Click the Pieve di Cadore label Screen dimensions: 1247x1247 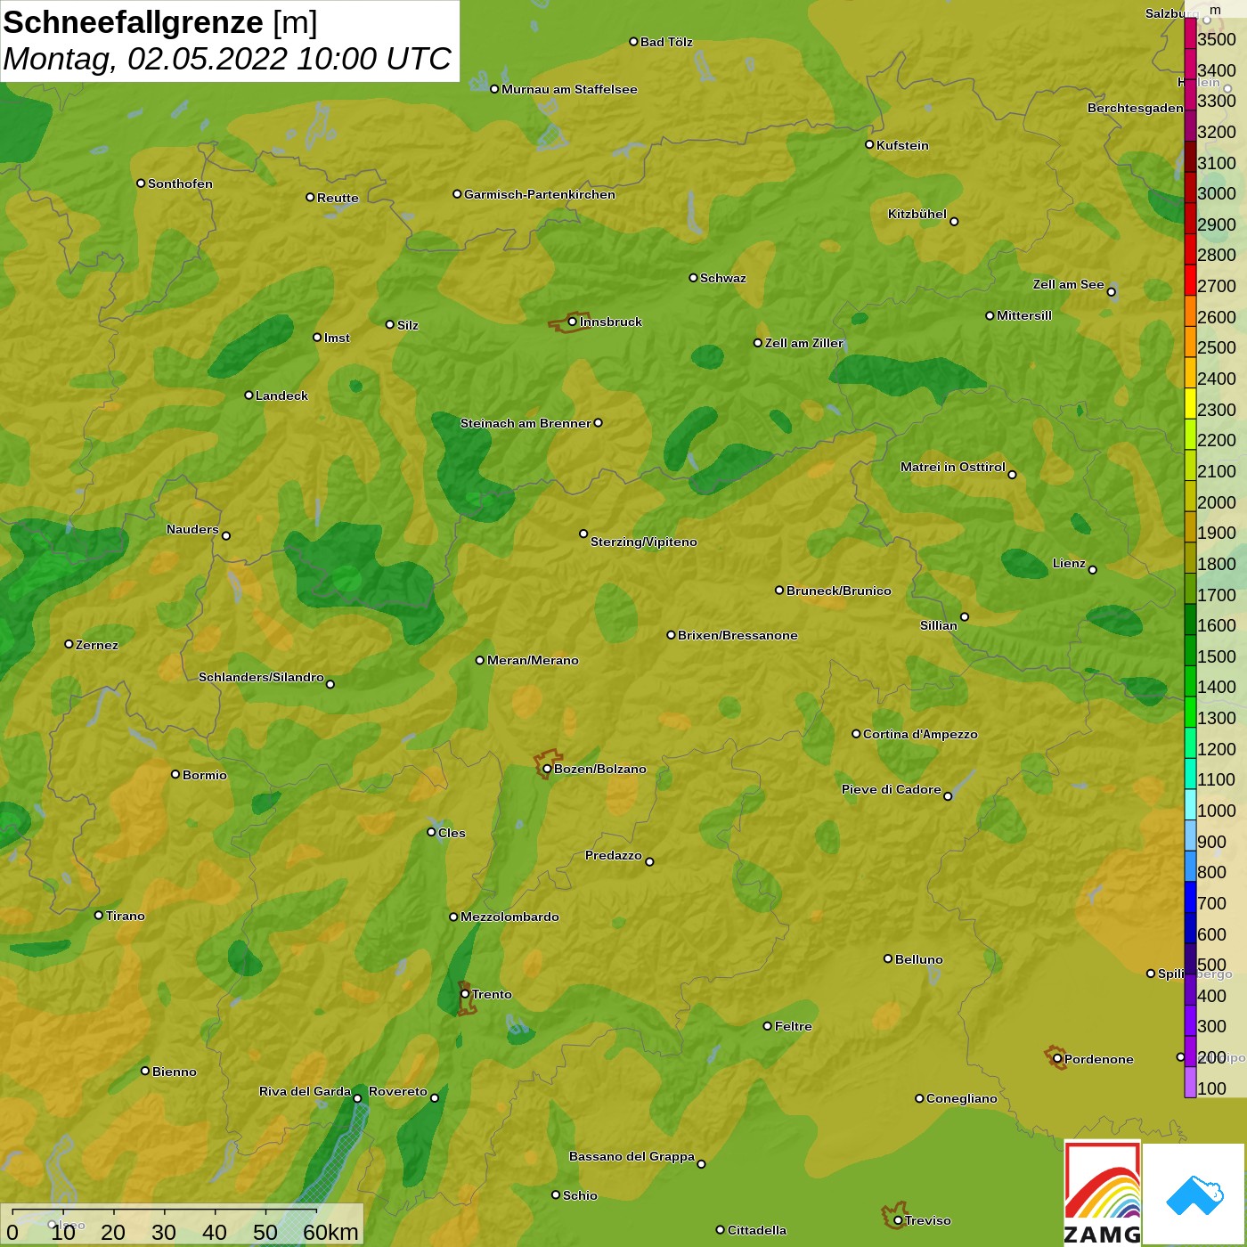[892, 789]
